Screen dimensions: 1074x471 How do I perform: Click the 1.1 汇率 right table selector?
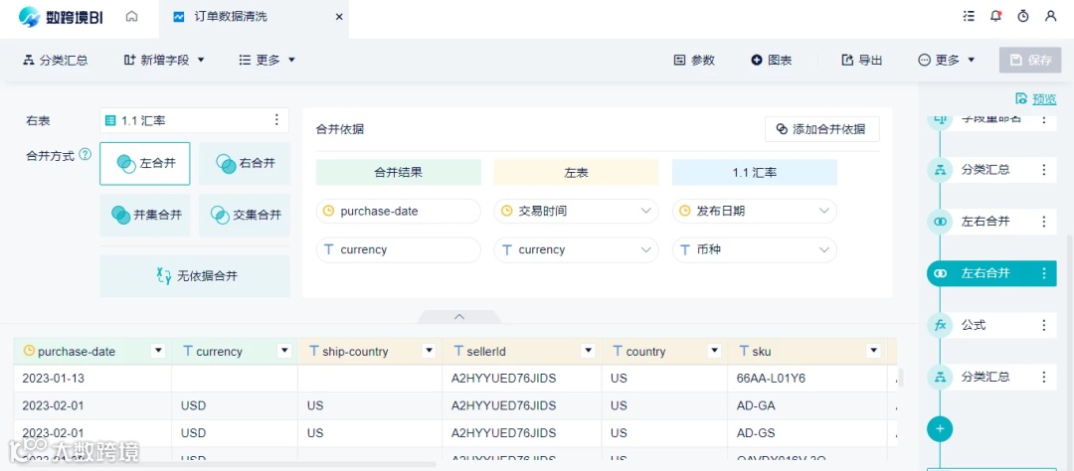pos(194,120)
